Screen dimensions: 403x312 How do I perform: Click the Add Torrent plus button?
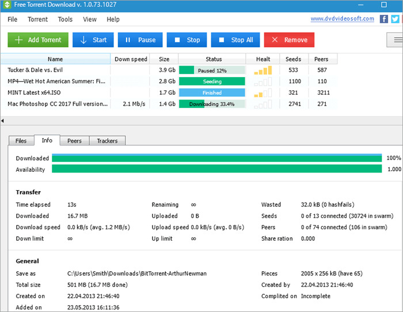(x=38, y=40)
